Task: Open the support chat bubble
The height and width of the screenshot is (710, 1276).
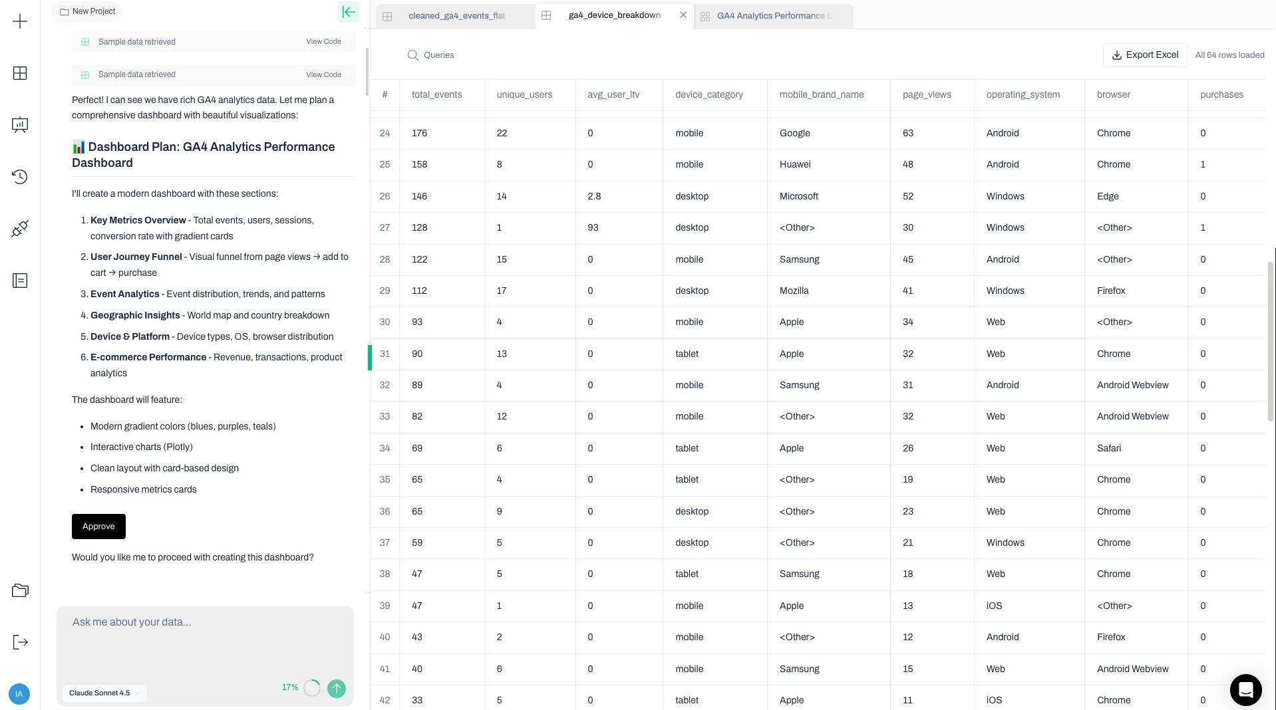Action: (x=1245, y=690)
